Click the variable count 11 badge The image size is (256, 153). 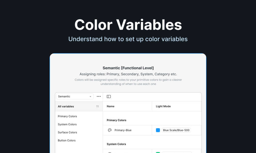[x=97, y=106]
